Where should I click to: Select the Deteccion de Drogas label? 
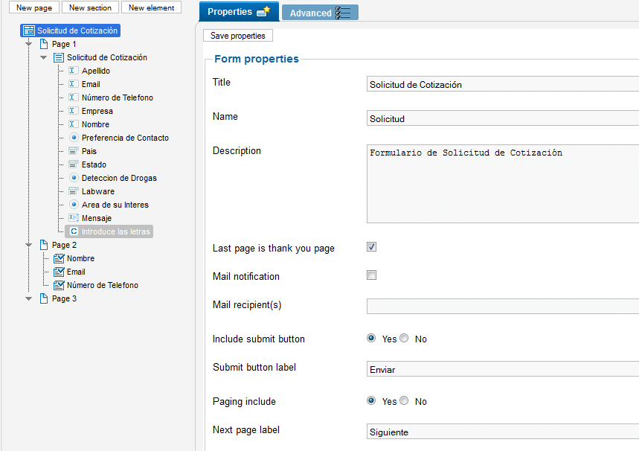(120, 178)
